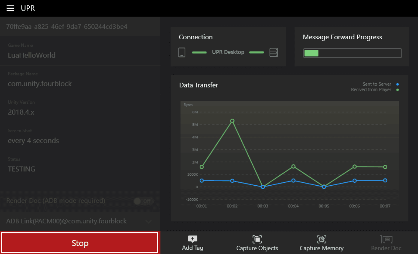
Task: Click the Capture Memory icon
Action: coord(322,239)
